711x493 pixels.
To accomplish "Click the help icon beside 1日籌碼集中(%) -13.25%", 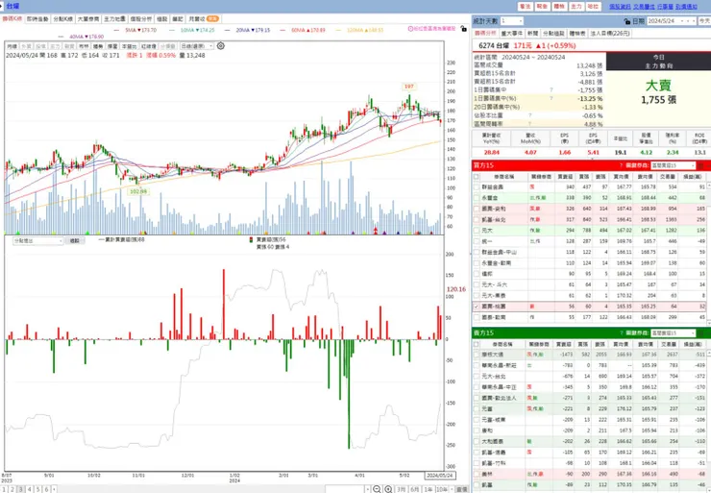I will pos(552,98).
